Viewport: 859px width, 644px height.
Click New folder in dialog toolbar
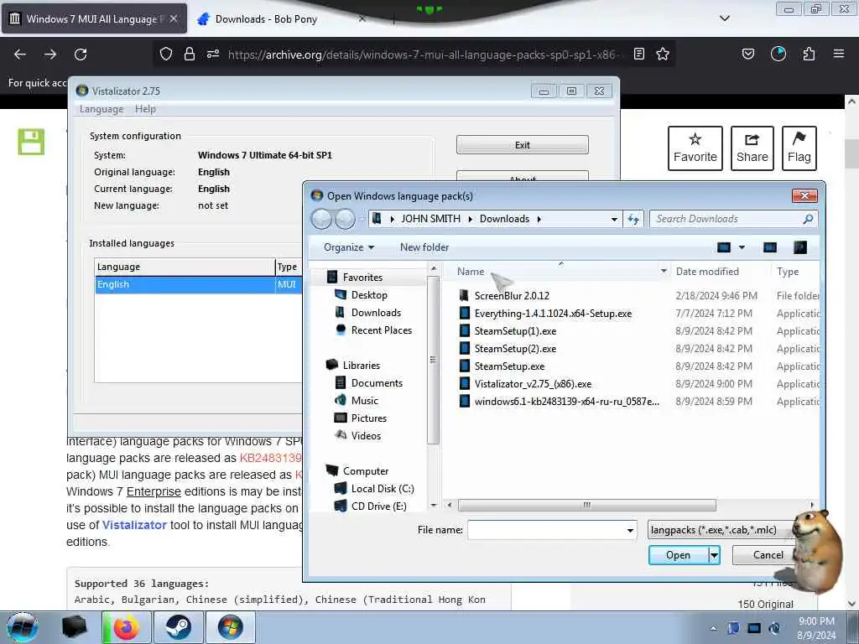(424, 247)
